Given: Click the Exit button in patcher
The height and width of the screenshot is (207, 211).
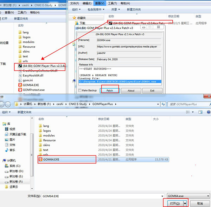Looking at the screenshot, I should coord(152,91).
